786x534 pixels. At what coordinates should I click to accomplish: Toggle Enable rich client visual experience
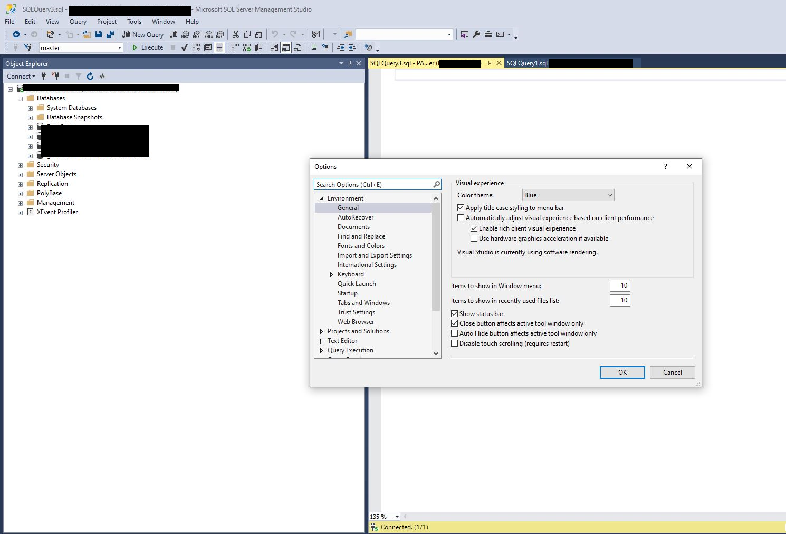pos(474,228)
